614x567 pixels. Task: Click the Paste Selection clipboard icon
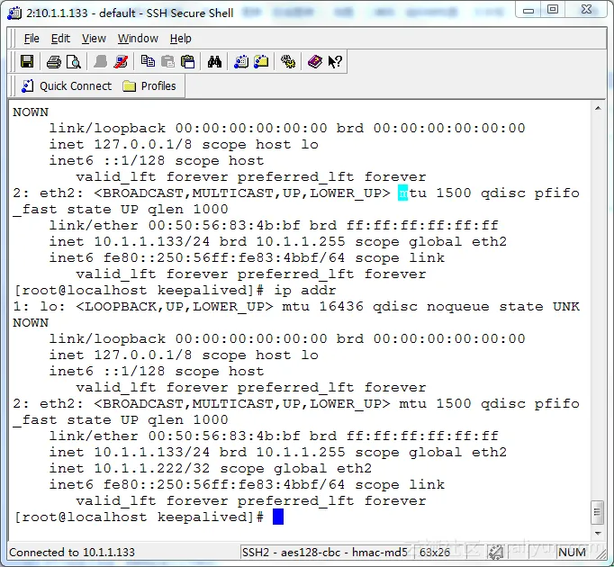[187, 61]
